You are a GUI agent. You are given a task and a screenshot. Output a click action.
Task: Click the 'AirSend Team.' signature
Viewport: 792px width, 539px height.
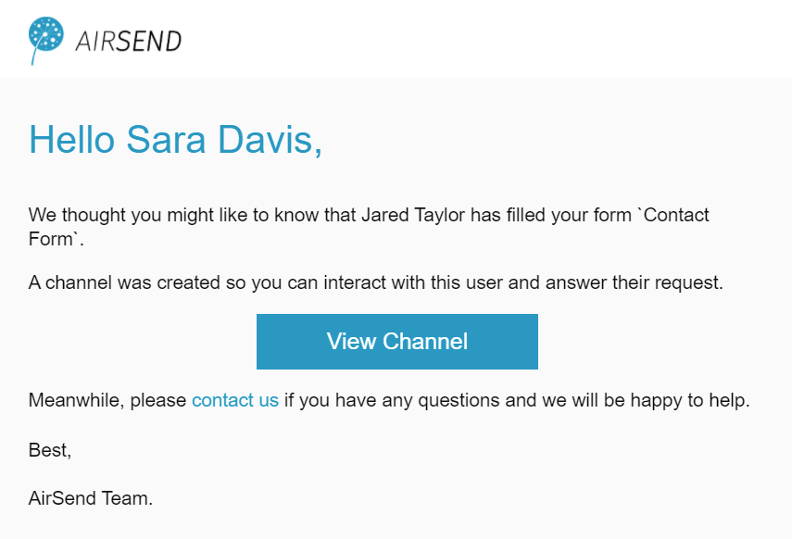coord(91,498)
